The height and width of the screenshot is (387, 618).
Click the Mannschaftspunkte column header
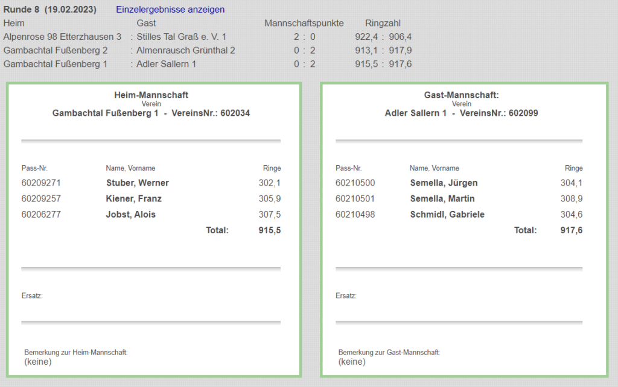(x=304, y=23)
